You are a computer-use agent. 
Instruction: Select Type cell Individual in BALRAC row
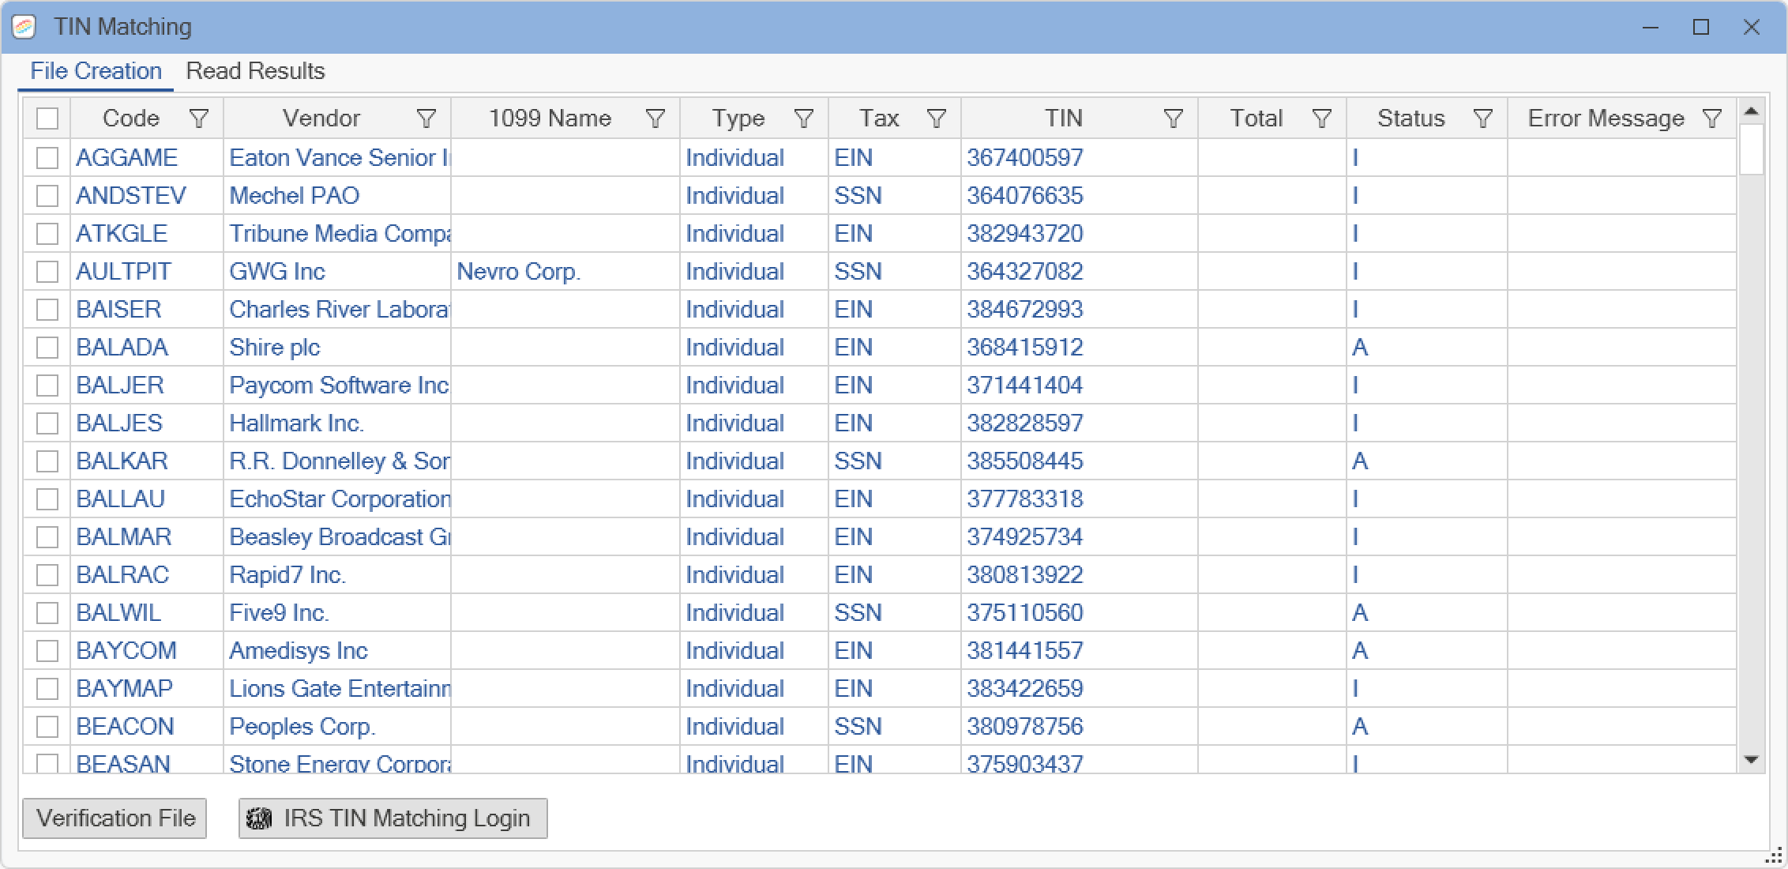point(754,575)
